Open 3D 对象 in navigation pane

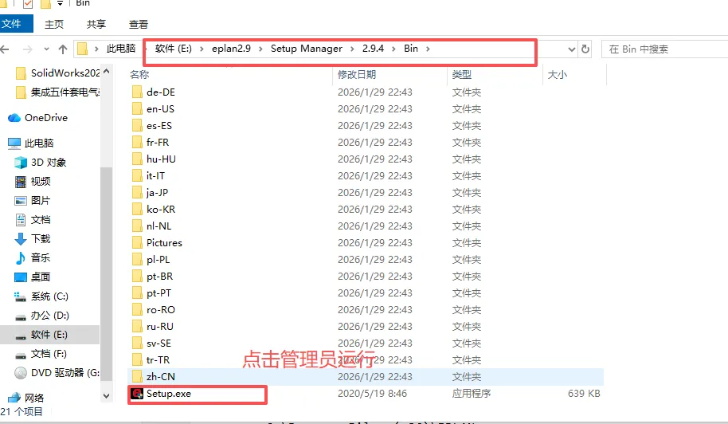click(x=41, y=162)
